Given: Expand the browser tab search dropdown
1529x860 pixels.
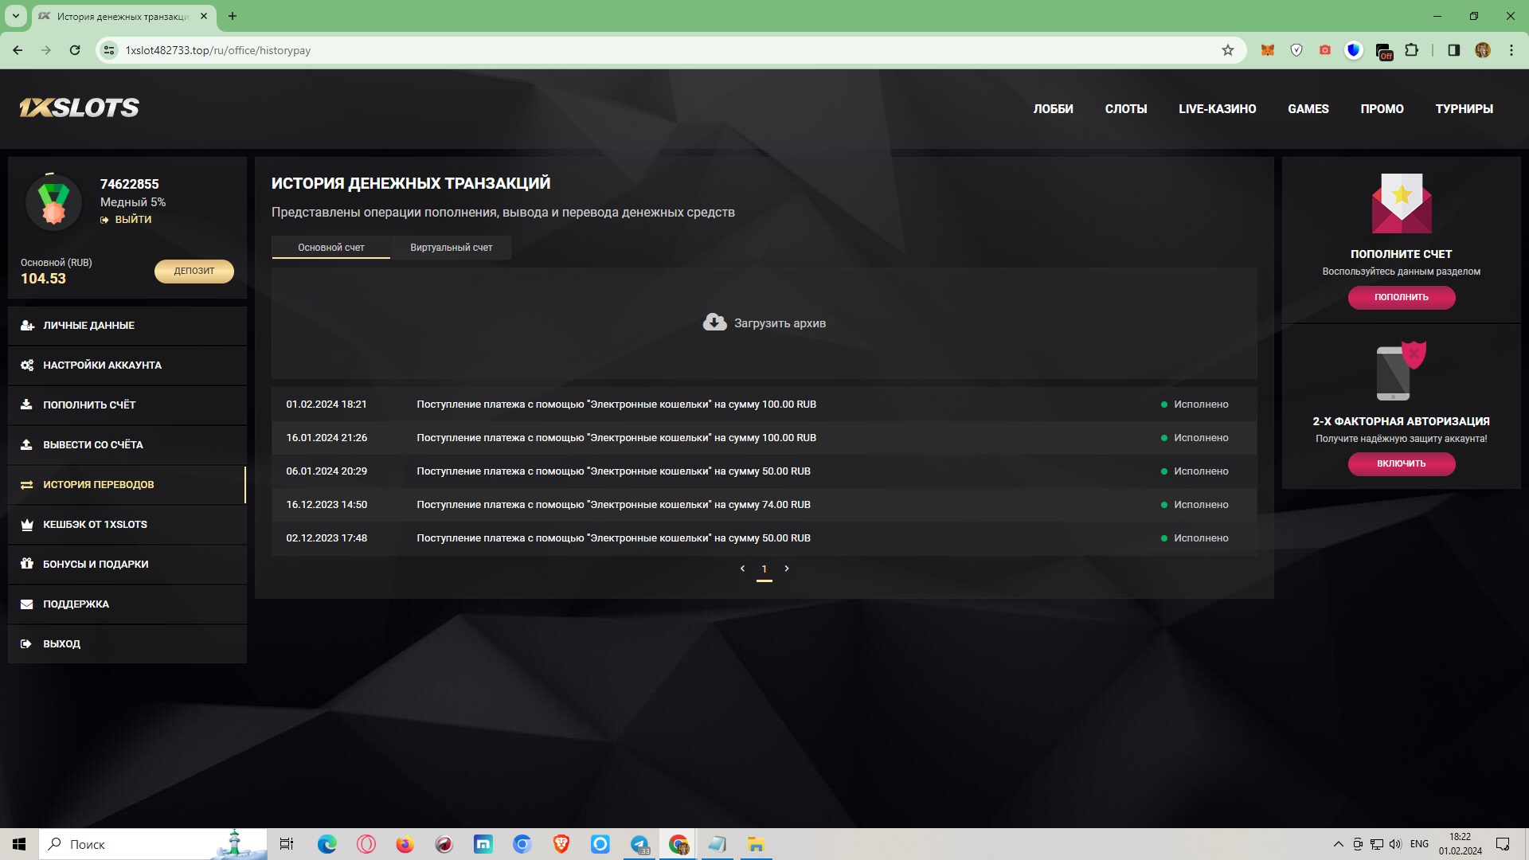Looking at the screenshot, I should pos(15,16).
